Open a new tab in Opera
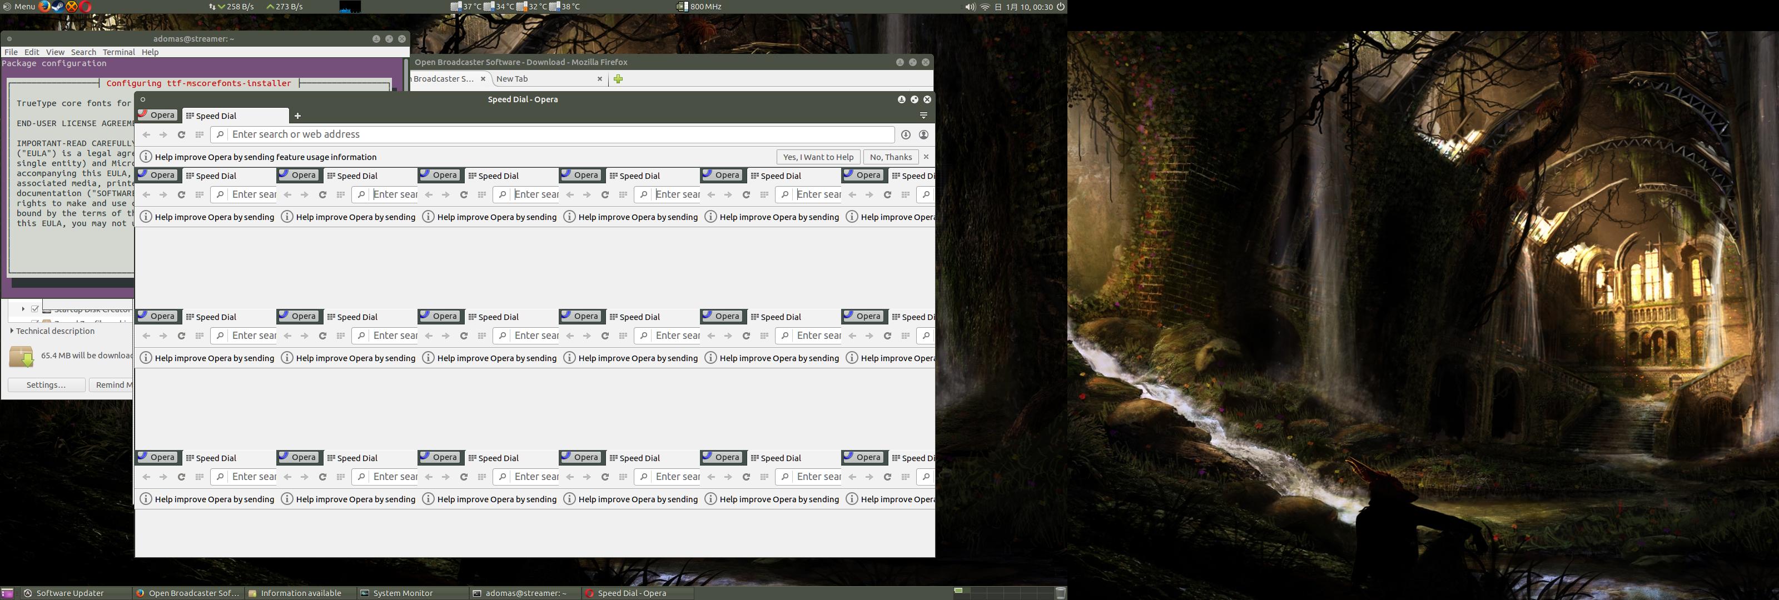Screen dimensions: 1779x600 point(297,116)
